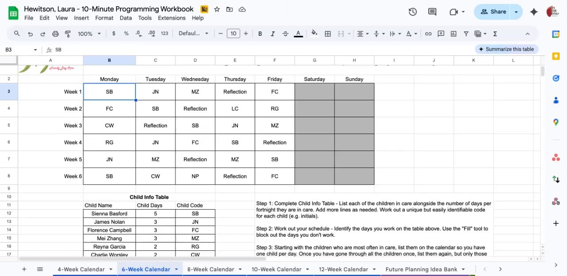Screen dimensions: 567x276
Task: Redo the last action
Action: (43, 34)
